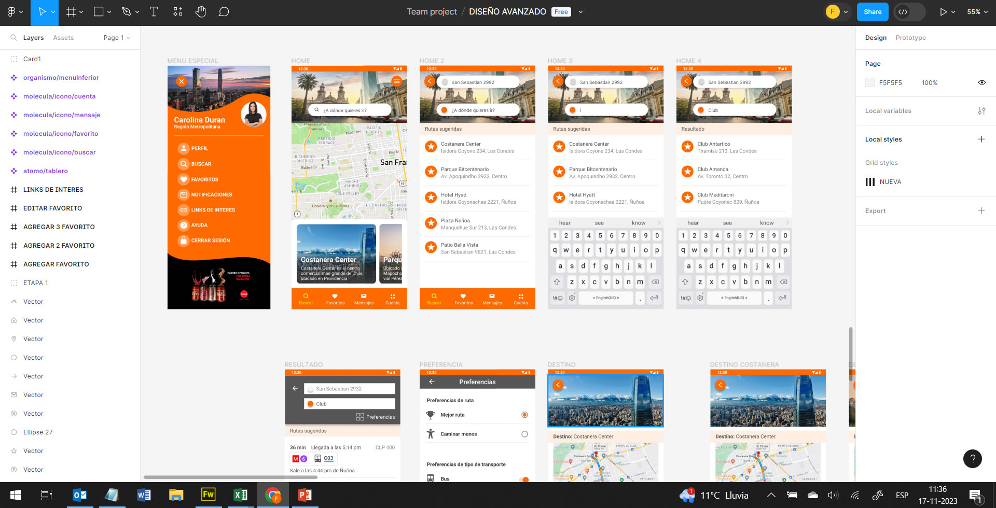The image size is (996, 508).
Task: Toggle the Dev Mode switch
Action: point(909,12)
